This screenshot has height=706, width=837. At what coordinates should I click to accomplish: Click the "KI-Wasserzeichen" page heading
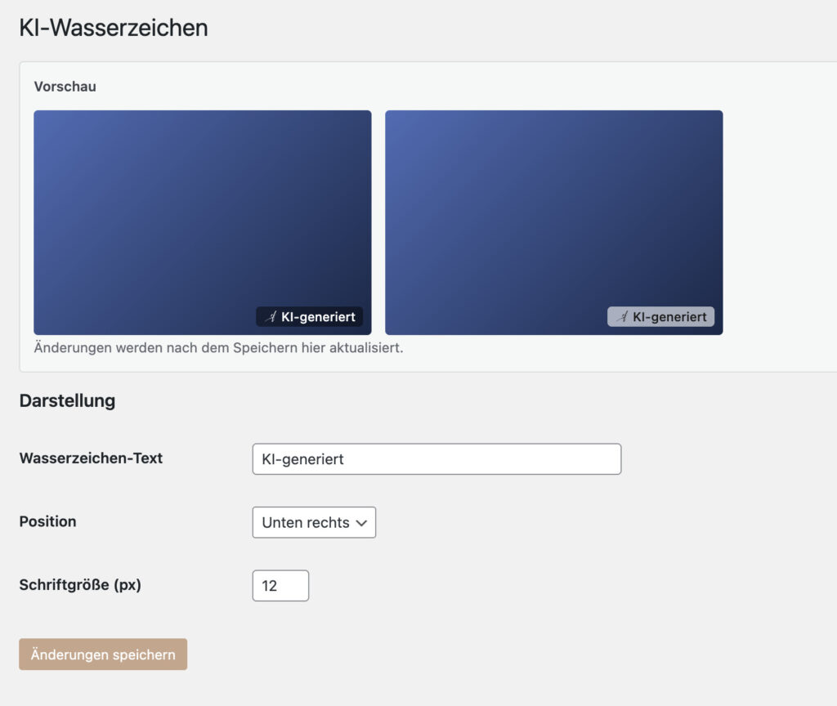(114, 27)
